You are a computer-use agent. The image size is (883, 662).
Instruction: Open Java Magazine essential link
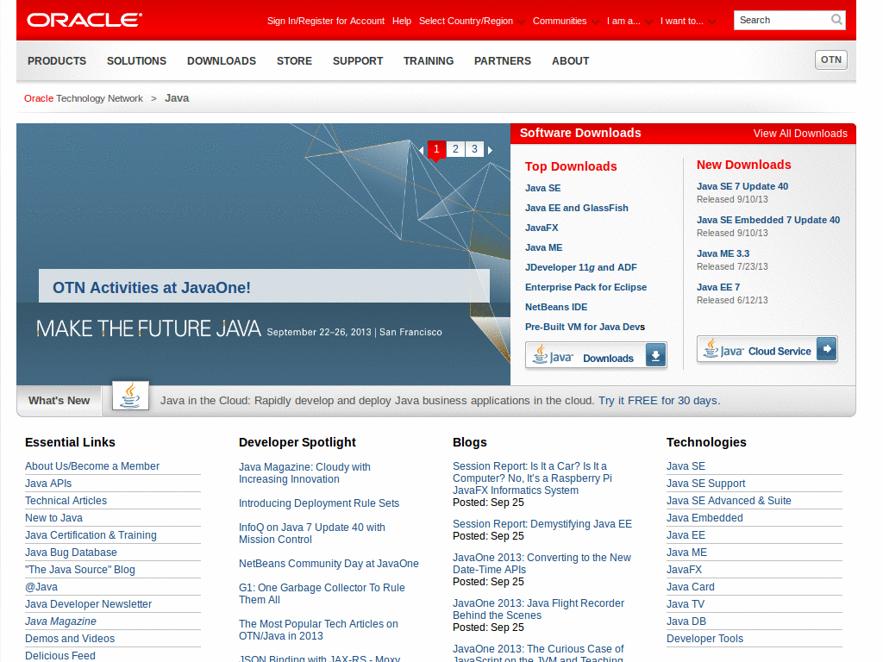click(61, 621)
